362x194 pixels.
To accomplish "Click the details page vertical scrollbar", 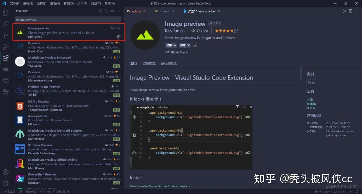I will pos(301,73).
